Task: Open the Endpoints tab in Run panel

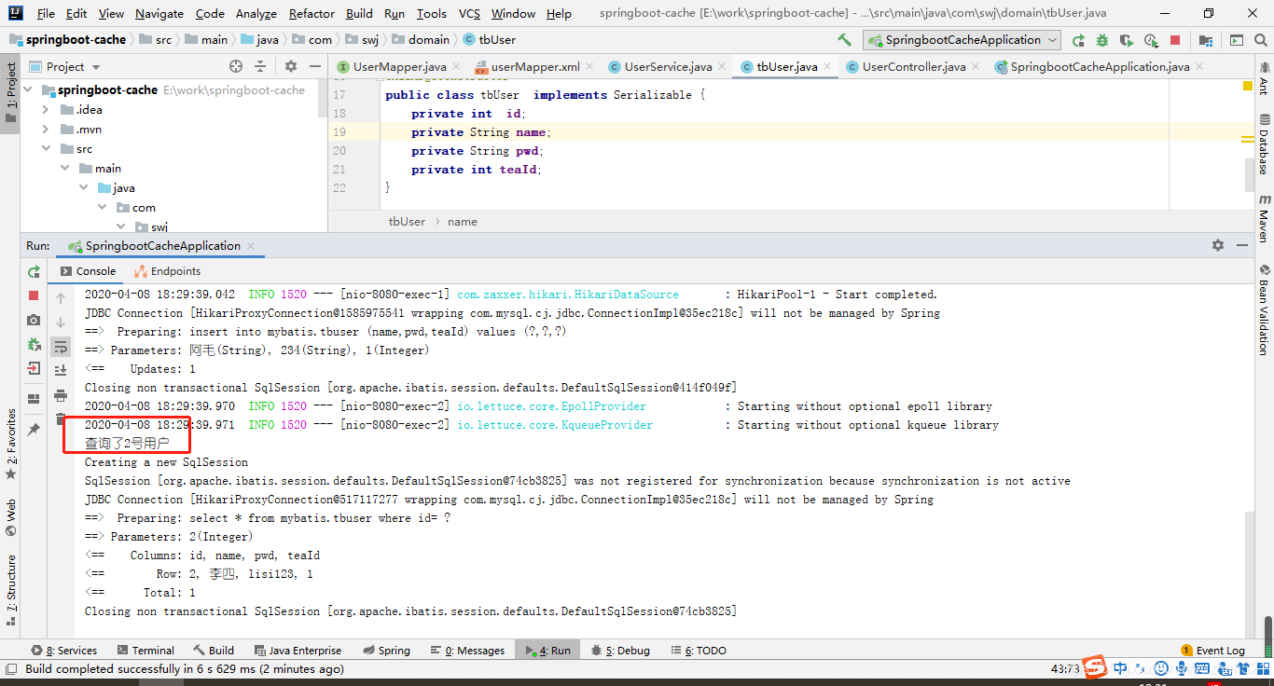Action: (168, 271)
